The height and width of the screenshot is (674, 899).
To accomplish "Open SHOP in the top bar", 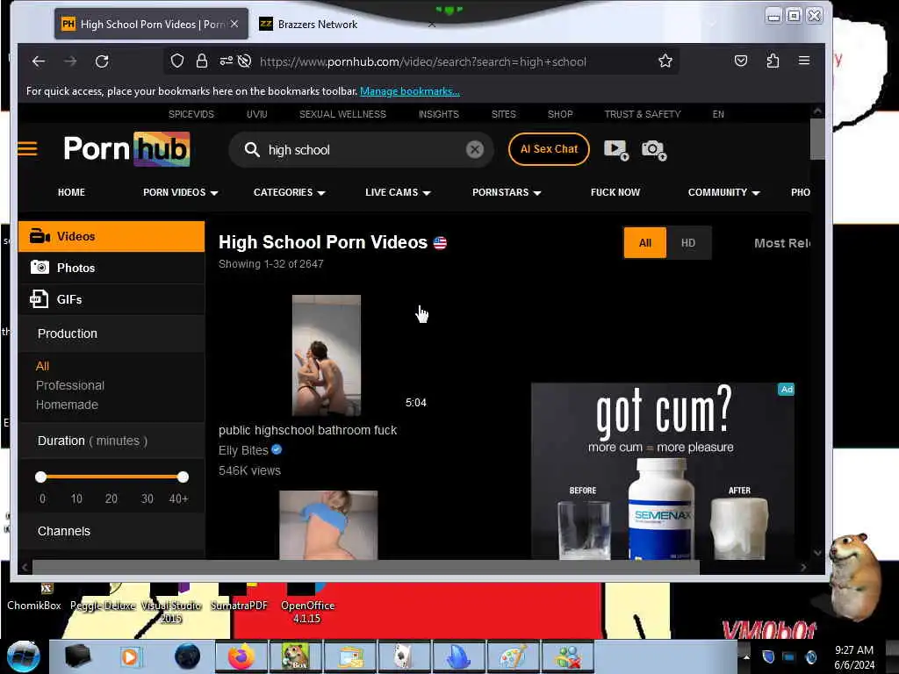I will 560,114.
